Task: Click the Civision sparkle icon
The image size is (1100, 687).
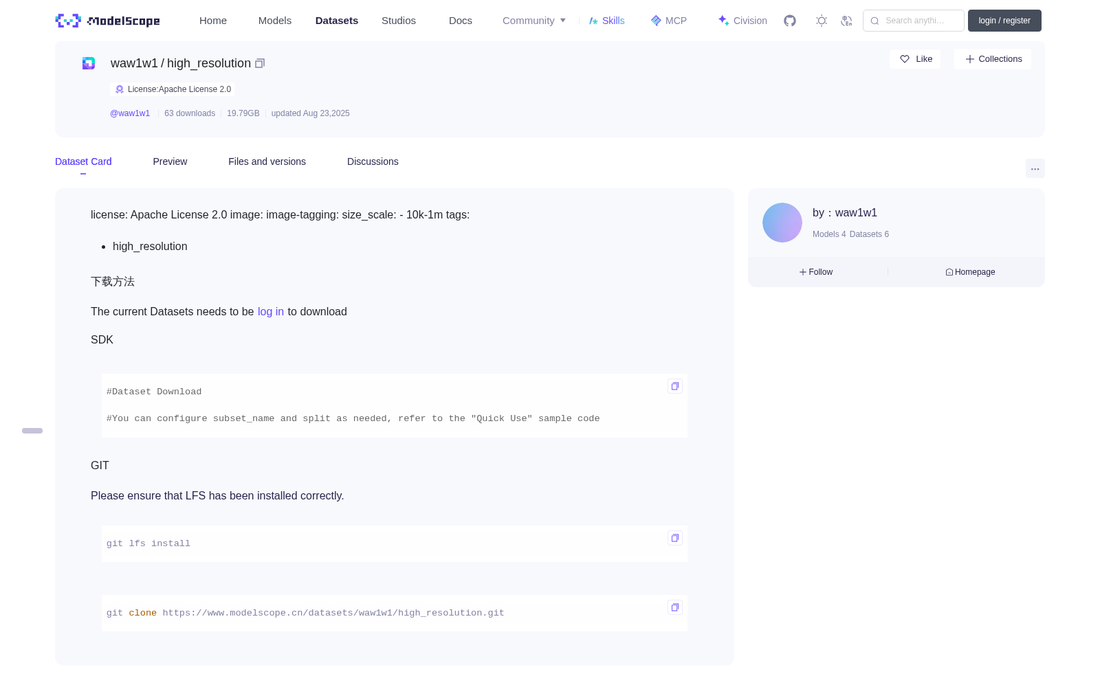Action: click(x=723, y=21)
